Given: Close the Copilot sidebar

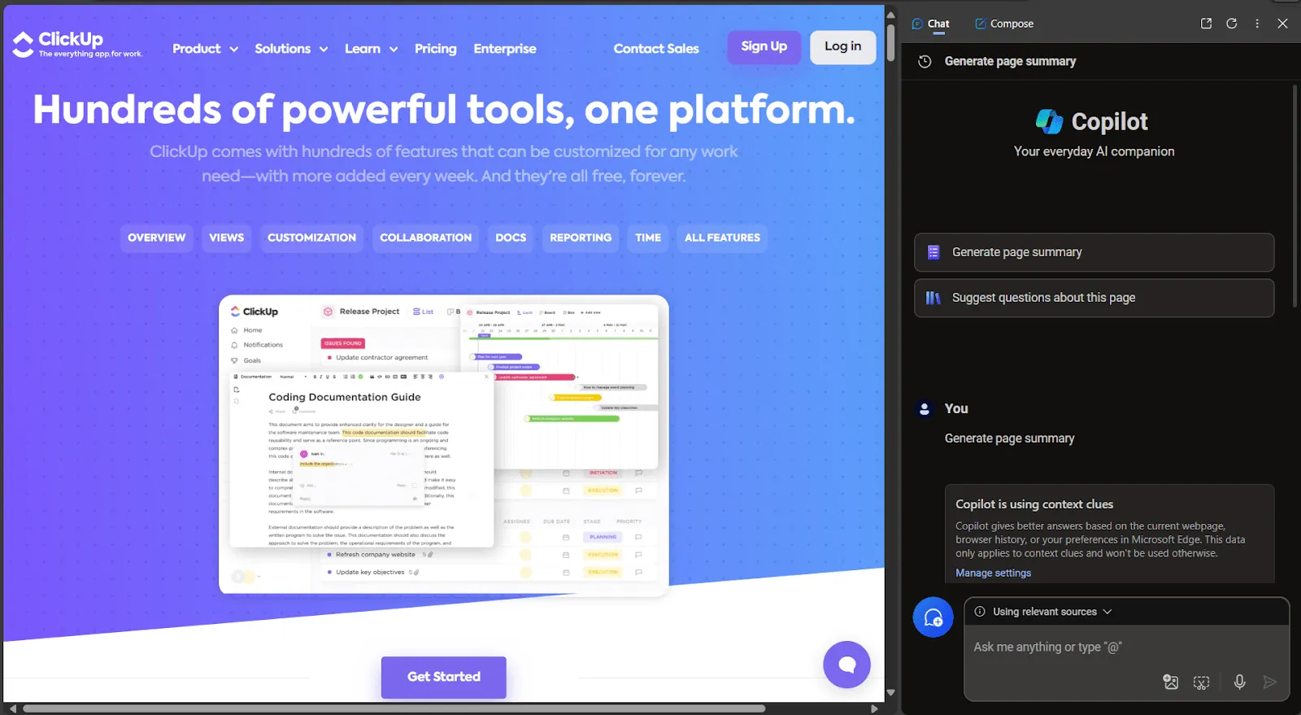Looking at the screenshot, I should point(1282,24).
